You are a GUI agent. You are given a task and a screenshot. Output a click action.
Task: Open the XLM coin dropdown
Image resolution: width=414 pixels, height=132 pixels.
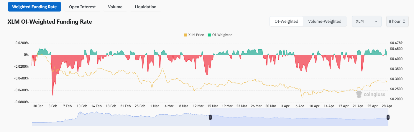tap(367, 21)
